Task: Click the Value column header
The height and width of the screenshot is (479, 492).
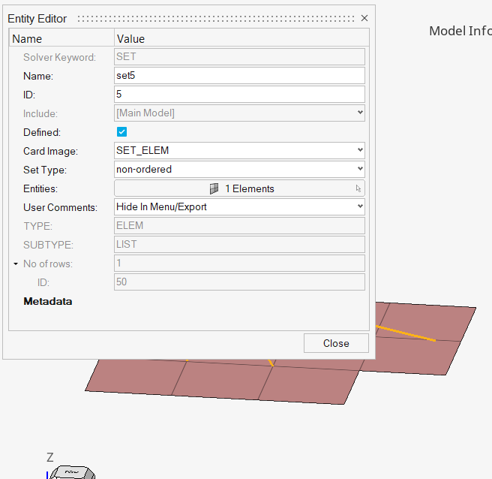Action: tap(241, 39)
